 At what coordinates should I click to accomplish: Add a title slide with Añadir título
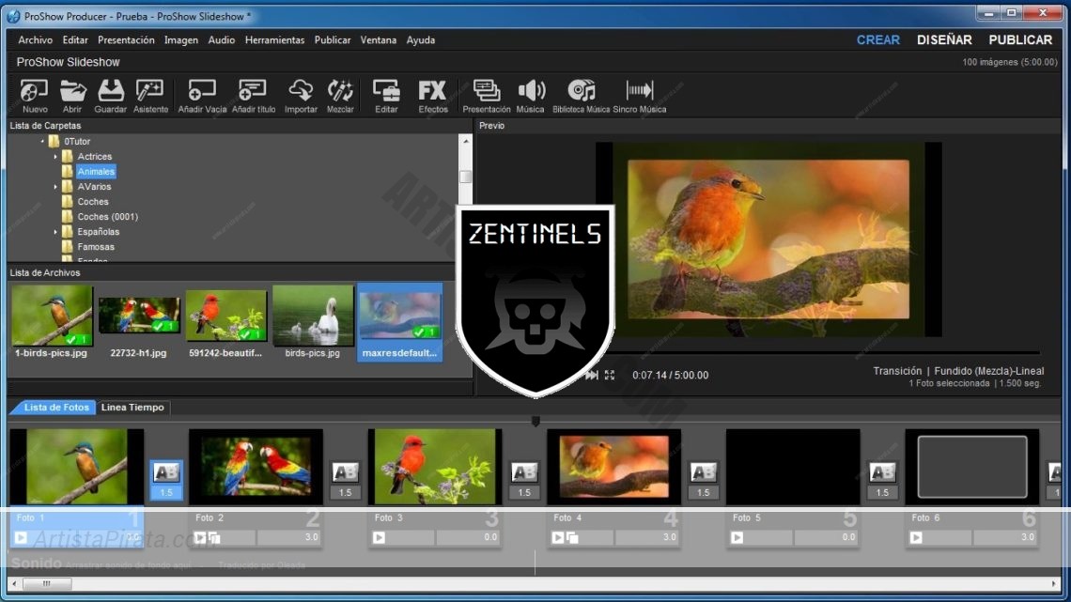click(x=254, y=96)
